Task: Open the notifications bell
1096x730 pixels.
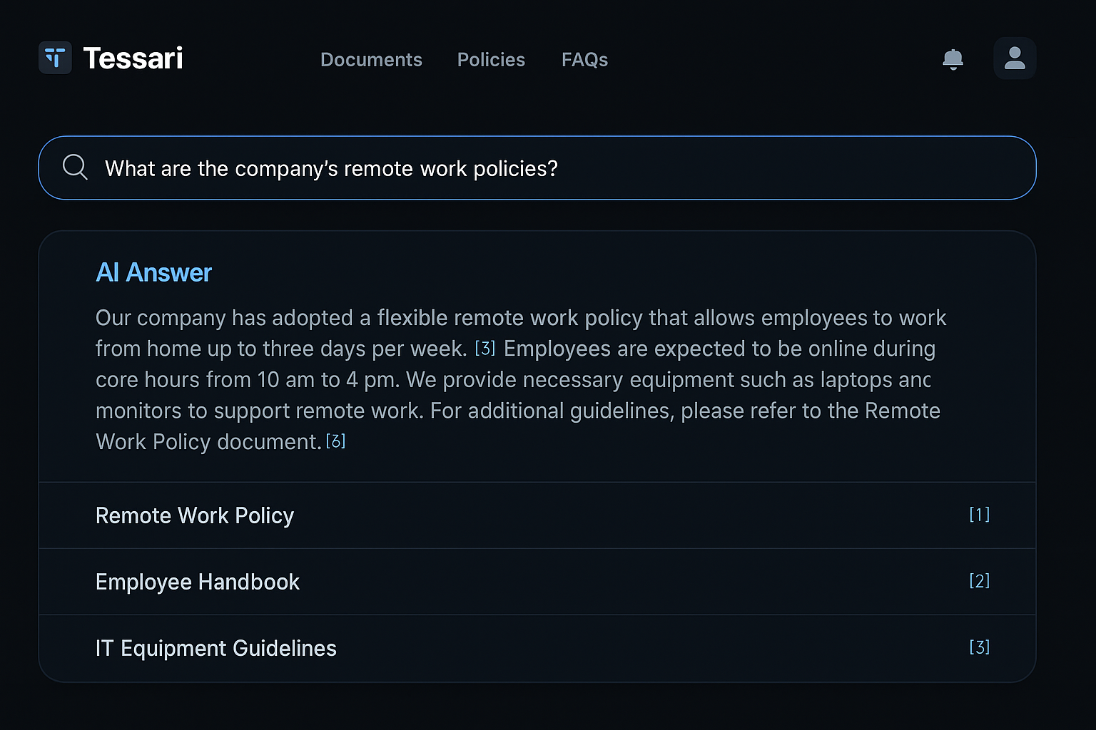Action: pyautogui.click(x=953, y=59)
